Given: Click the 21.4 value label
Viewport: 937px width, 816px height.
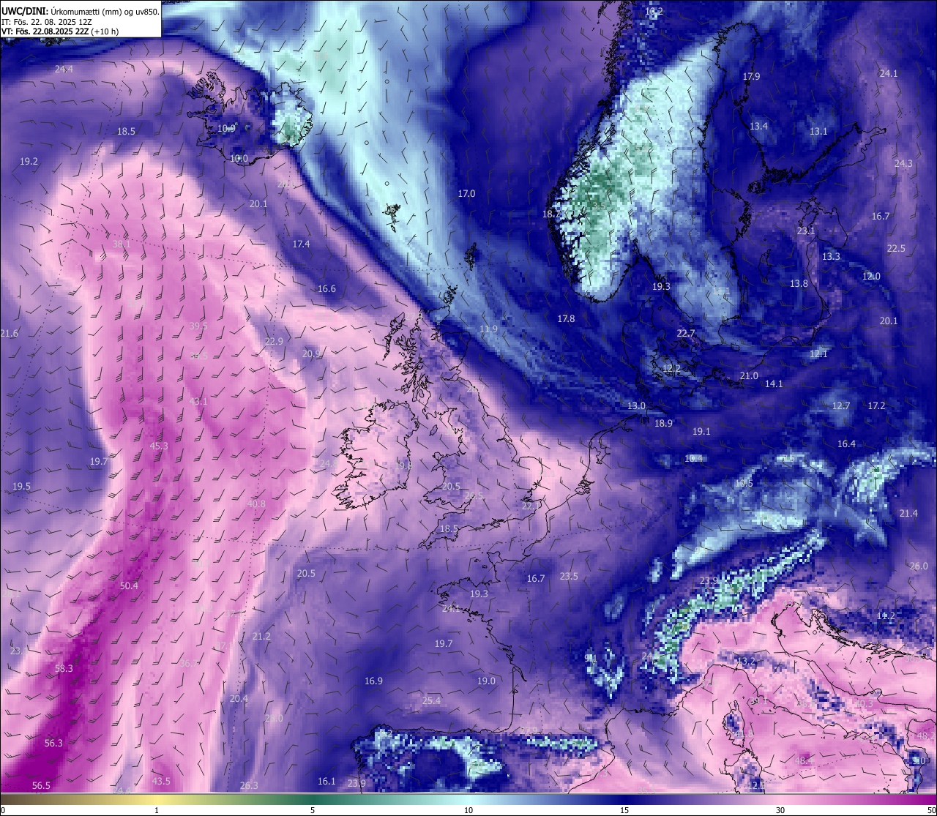Looking at the screenshot, I should (x=908, y=514).
